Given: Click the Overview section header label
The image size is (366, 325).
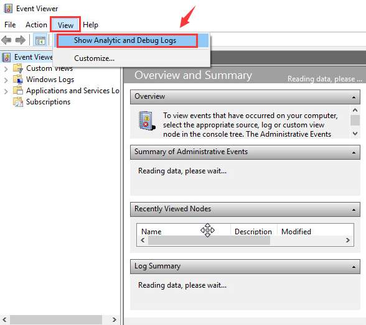Looking at the screenshot, I should [x=149, y=96].
